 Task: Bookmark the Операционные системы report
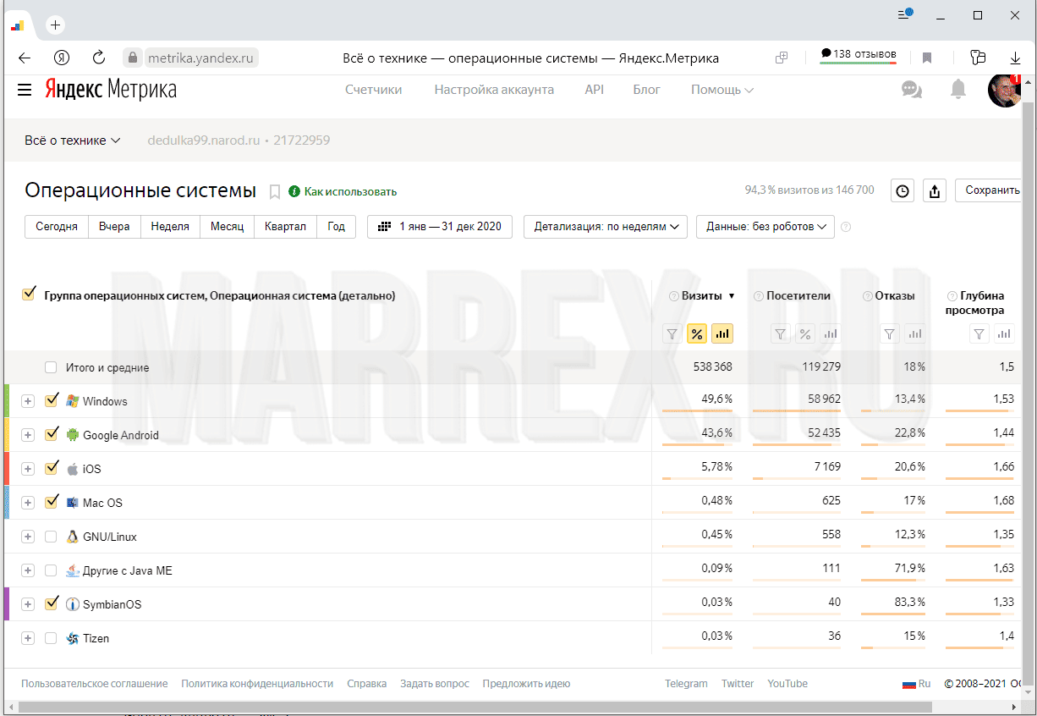coord(274,191)
